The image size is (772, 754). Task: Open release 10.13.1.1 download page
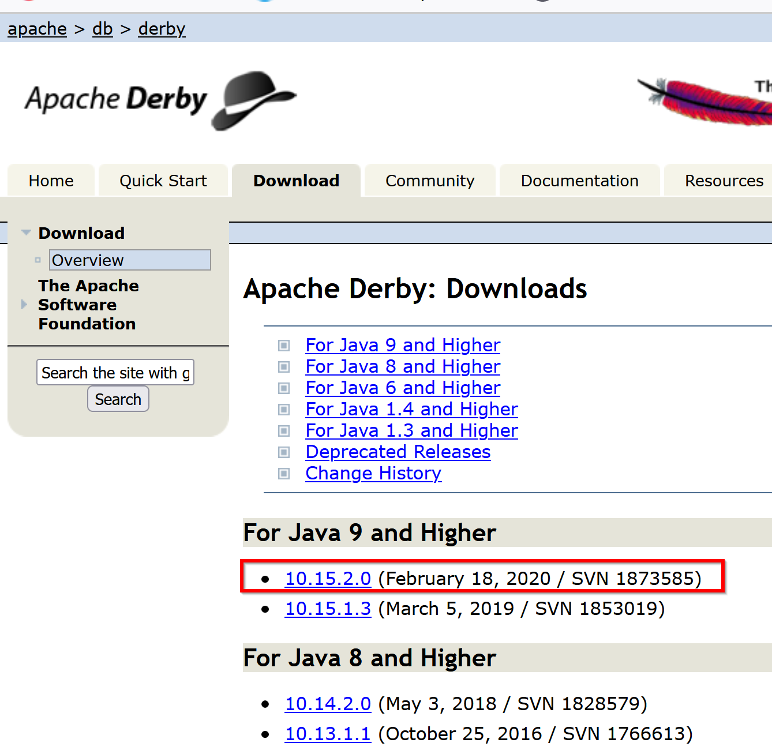(x=328, y=734)
